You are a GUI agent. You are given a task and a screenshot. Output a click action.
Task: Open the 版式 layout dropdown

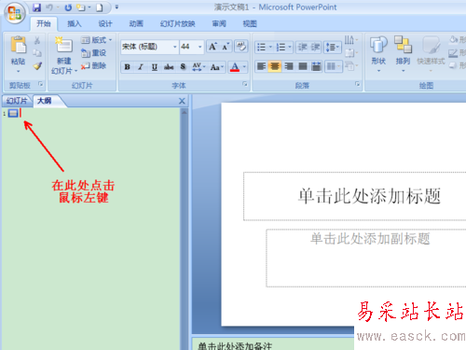(96, 40)
